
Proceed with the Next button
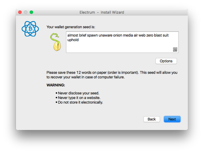pyautogui.click(x=172, y=119)
